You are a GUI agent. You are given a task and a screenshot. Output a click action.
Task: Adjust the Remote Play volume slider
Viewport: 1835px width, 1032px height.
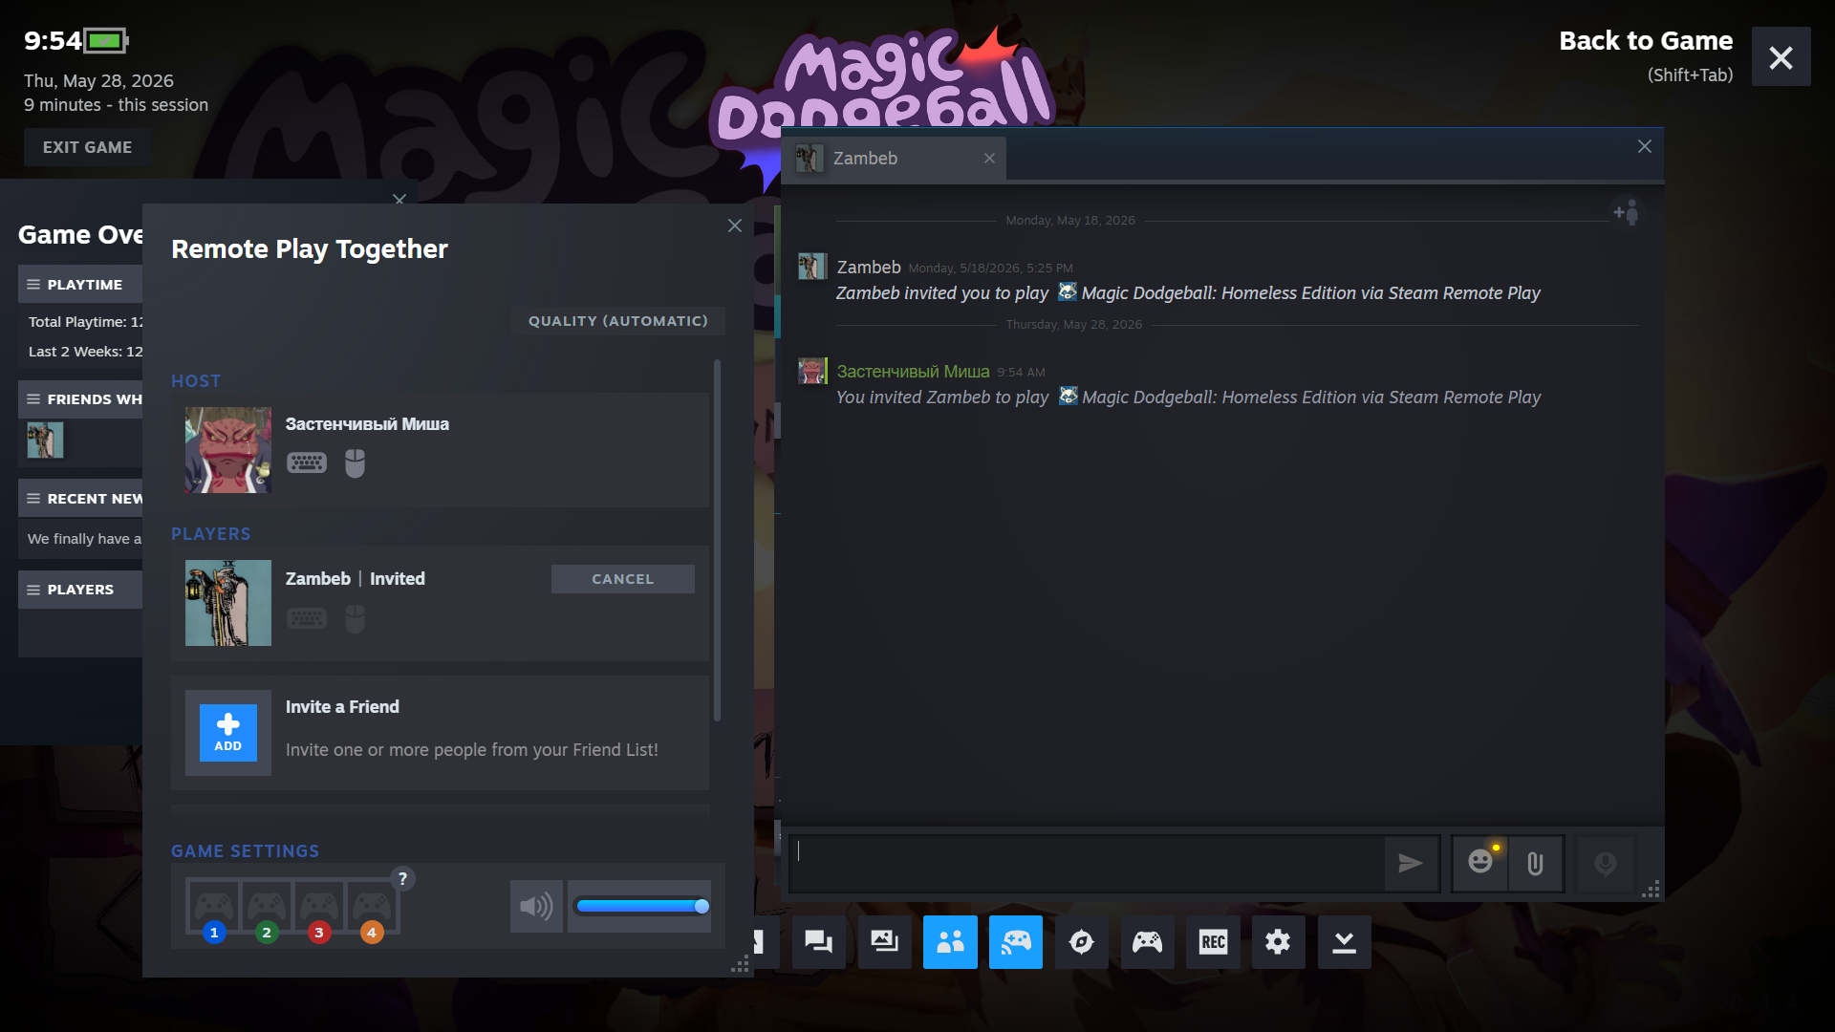tap(639, 906)
